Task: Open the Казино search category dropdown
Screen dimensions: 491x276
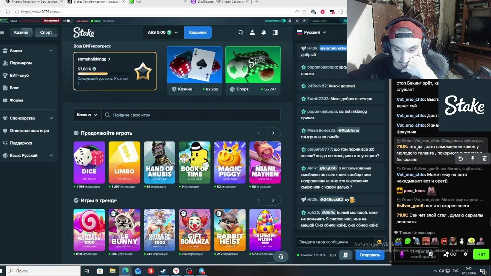Action: click(x=87, y=115)
